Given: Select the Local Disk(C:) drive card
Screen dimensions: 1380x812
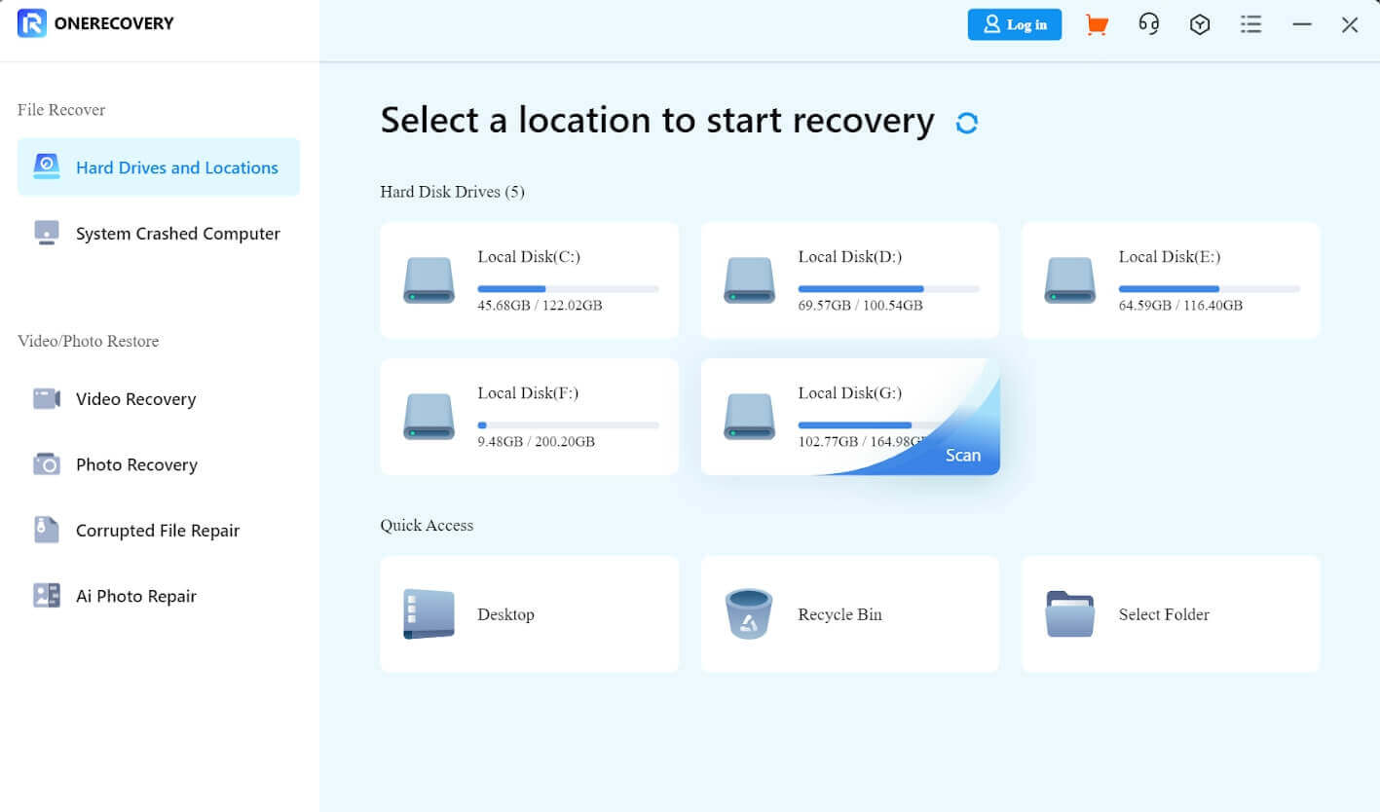Looking at the screenshot, I should click(529, 280).
